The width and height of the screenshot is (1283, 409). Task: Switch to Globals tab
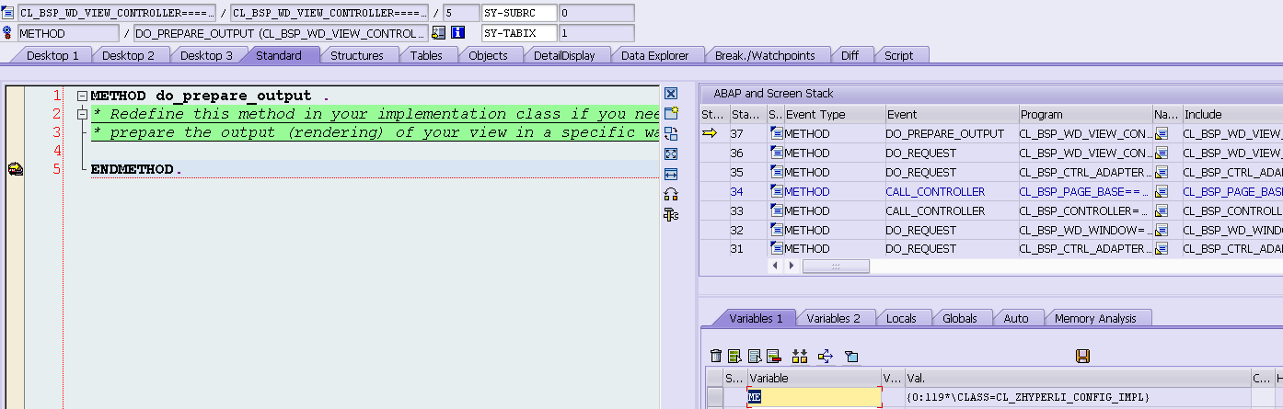[x=960, y=318]
